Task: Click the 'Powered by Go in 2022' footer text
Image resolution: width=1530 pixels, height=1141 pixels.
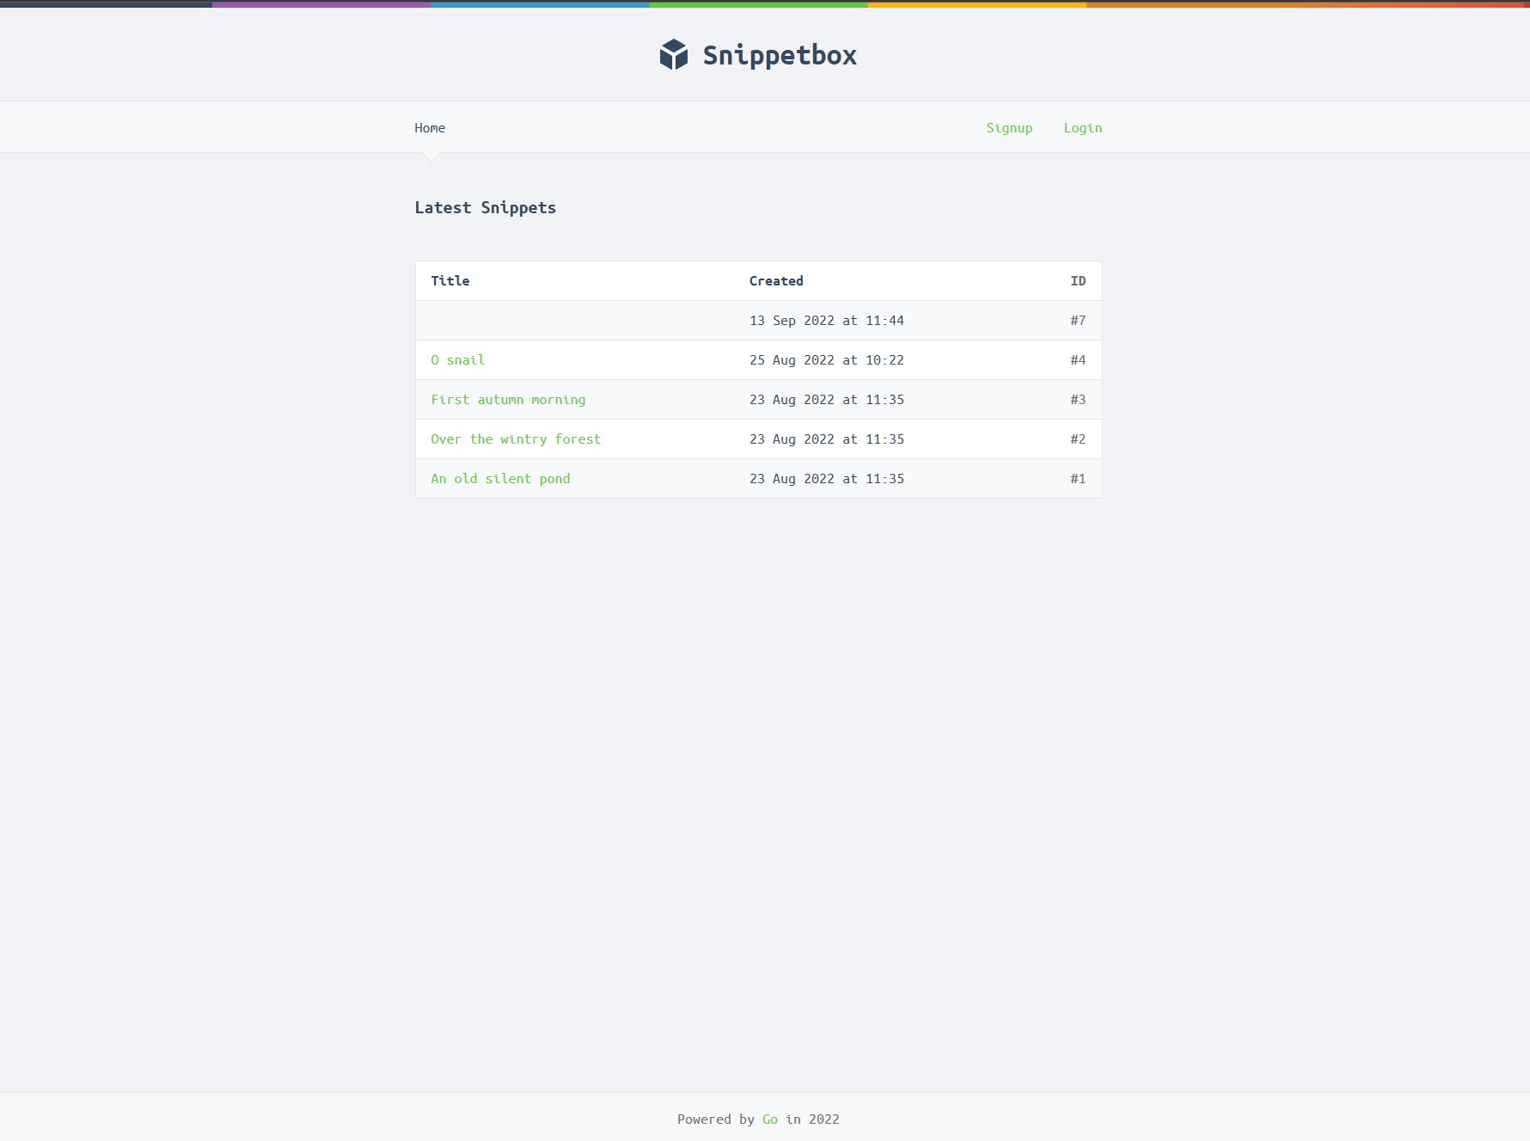Action: [758, 1119]
